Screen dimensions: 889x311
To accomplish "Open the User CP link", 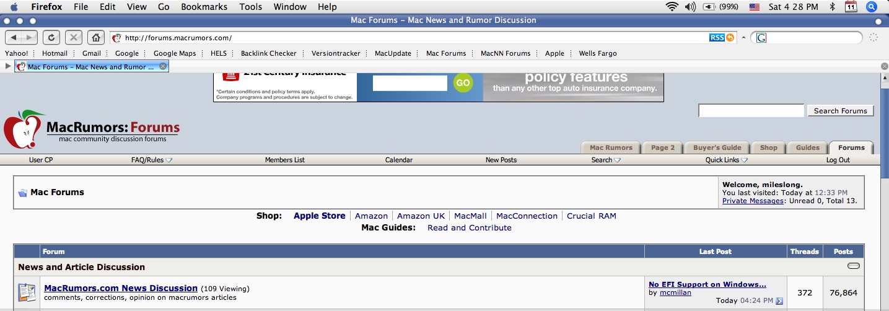I will (x=41, y=160).
